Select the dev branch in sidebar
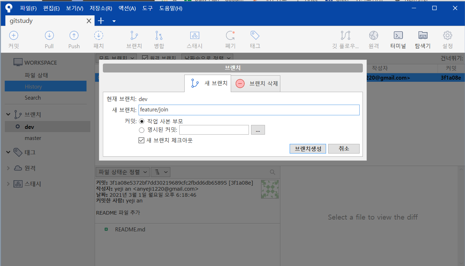Image resolution: width=465 pixels, height=266 pixels. coord(47,127)
